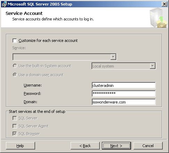Click the Help button
This screenshot has height=153, width=169.
[x=21, y=146]
